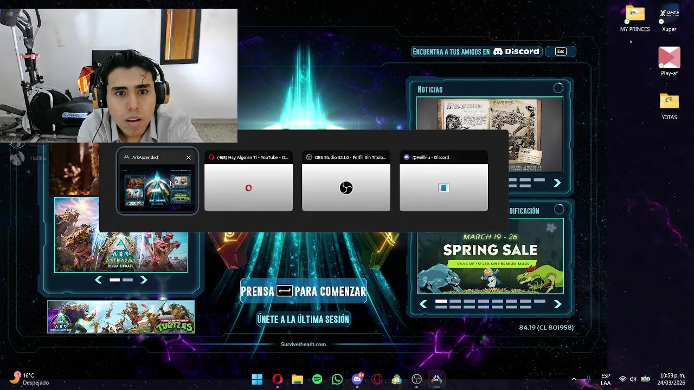Open Discord from the taskbar

tap(357, 379)
